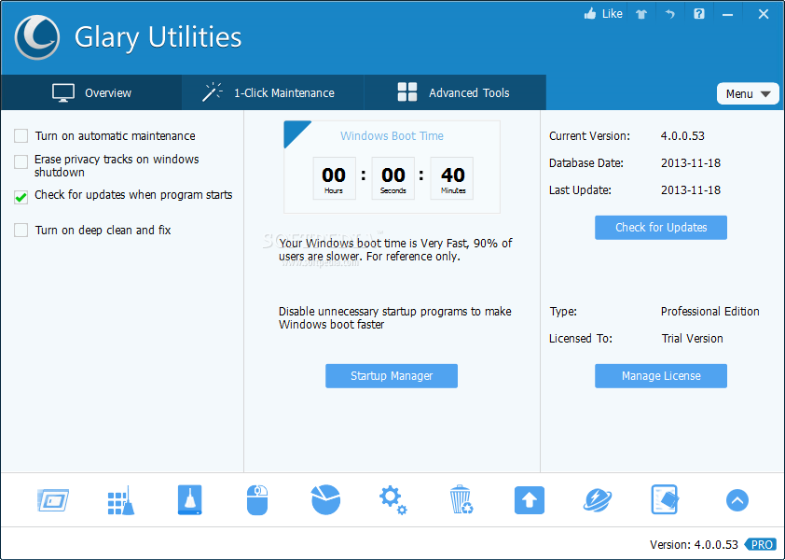The image size is (785, 560).
Task: Open Disk Space Analyzer pie icon
Action: click(x=326, y=500)
